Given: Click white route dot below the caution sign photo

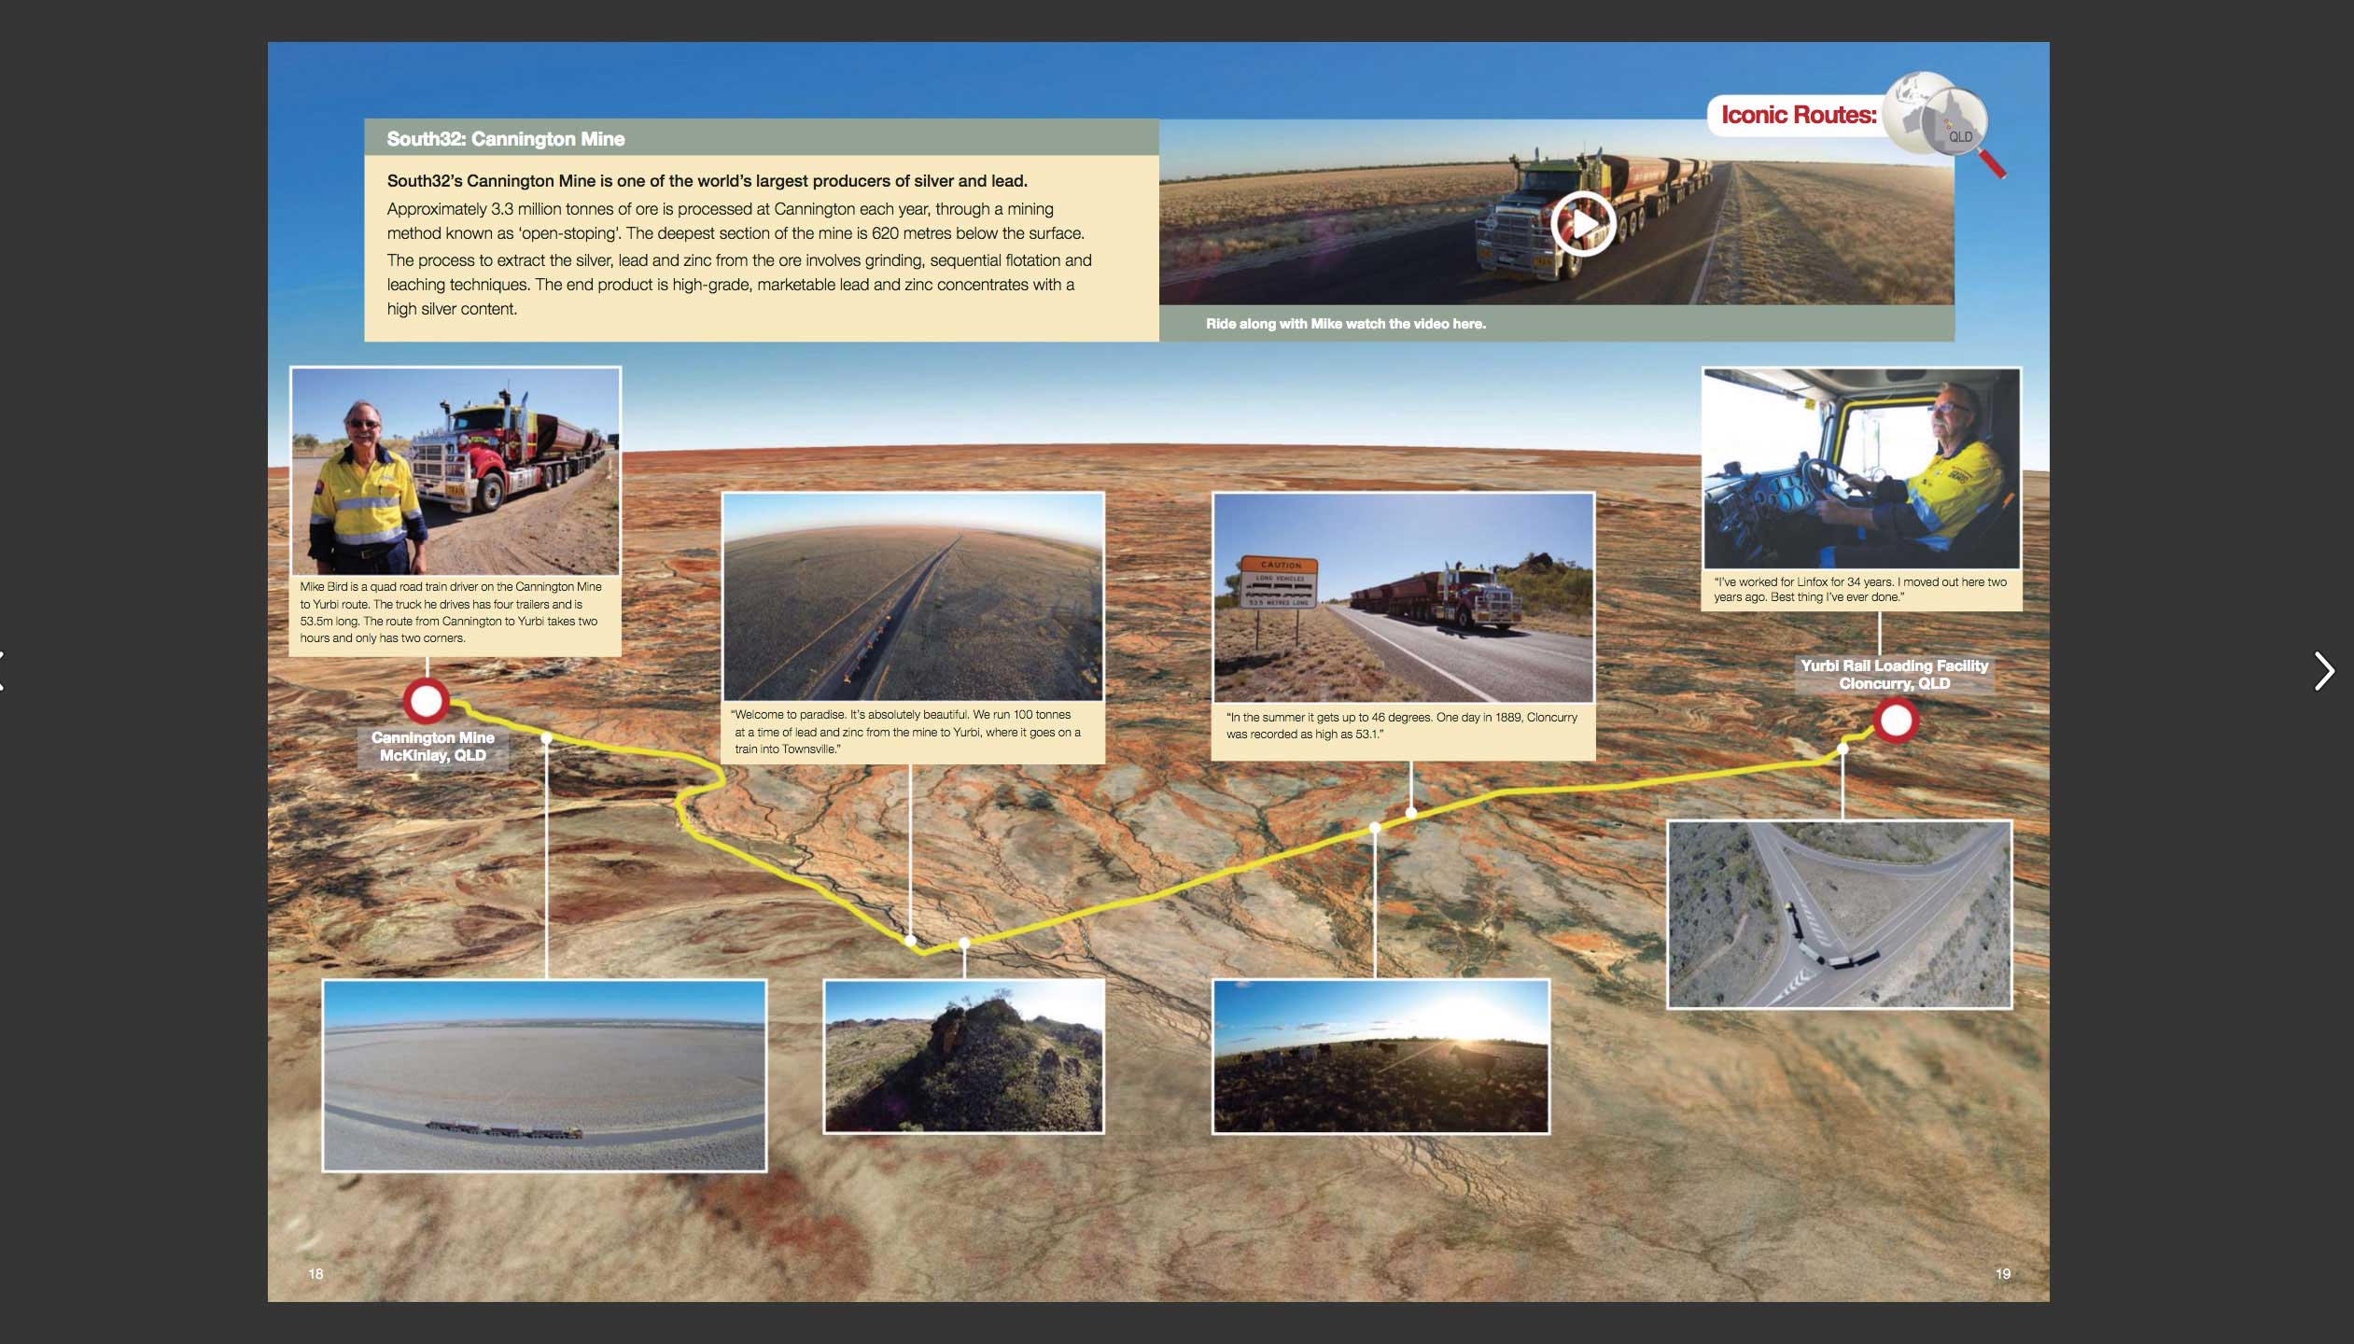Looking at the screenshot, I should (x=1411, y=813).
